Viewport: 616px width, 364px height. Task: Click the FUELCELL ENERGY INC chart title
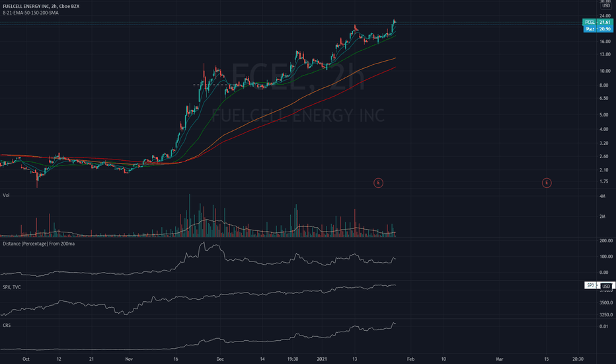41,7
